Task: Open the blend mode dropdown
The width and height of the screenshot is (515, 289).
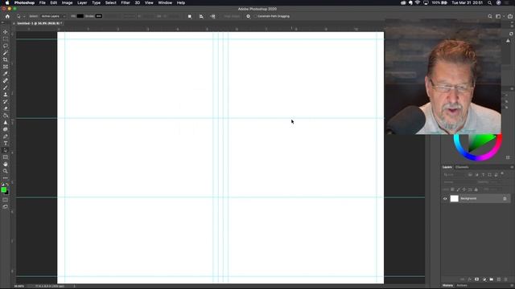Action: [x=458, y=182]
